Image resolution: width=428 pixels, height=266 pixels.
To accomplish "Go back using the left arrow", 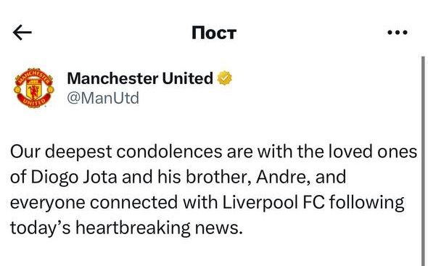I will [x=22, y=33].
